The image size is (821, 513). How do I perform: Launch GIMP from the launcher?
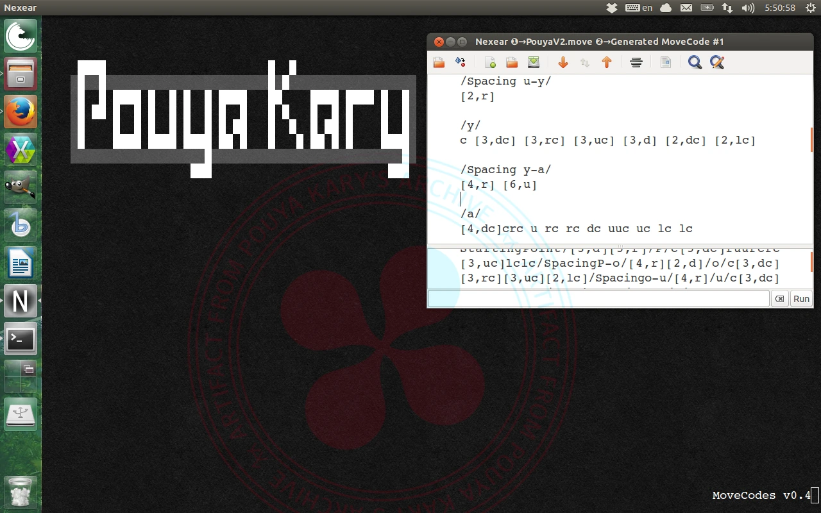click(21, 187)
